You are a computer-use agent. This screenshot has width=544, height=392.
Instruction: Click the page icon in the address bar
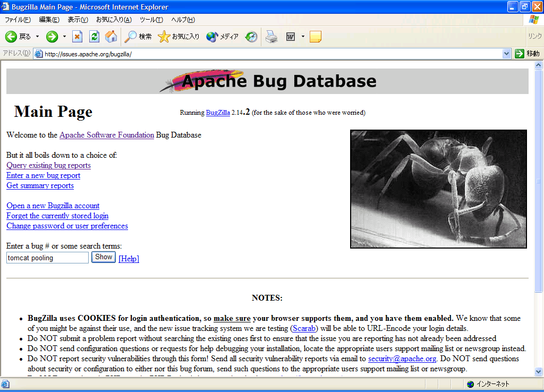[x=38, y=54]
